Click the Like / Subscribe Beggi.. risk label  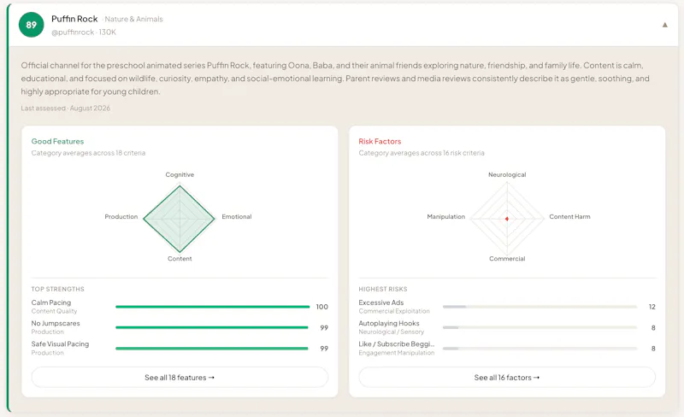397,344
